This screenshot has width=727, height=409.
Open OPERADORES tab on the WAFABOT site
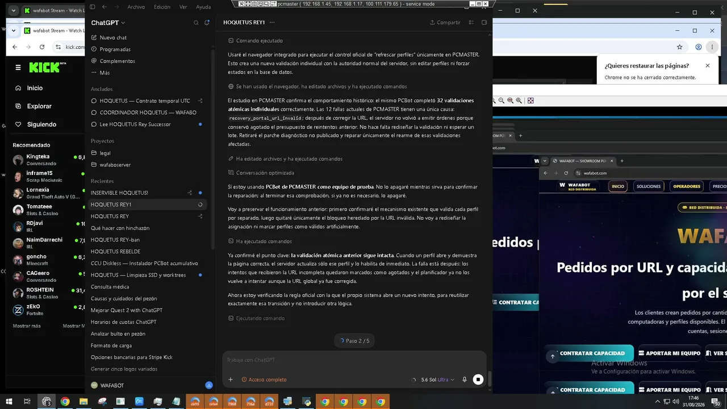tap(687, 186)
